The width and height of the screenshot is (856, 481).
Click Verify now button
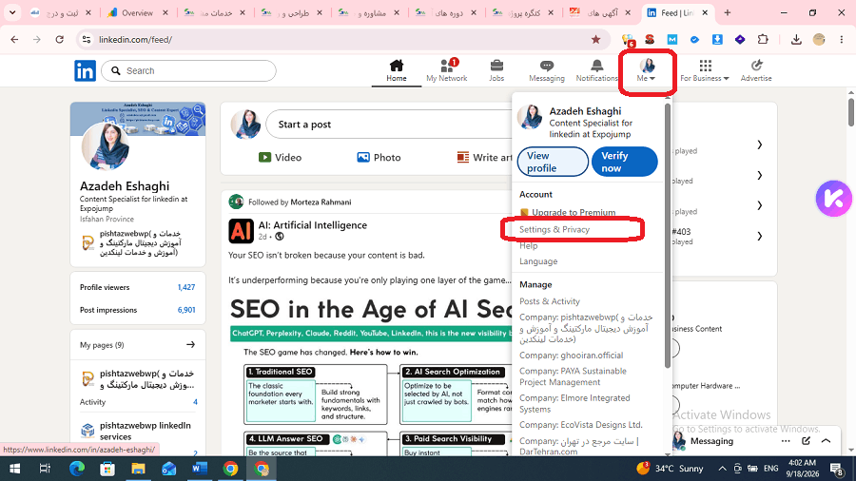625,162
